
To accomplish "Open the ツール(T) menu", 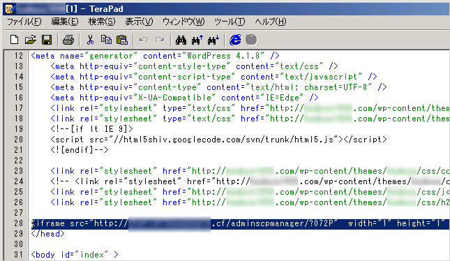I will click(230, 22).
